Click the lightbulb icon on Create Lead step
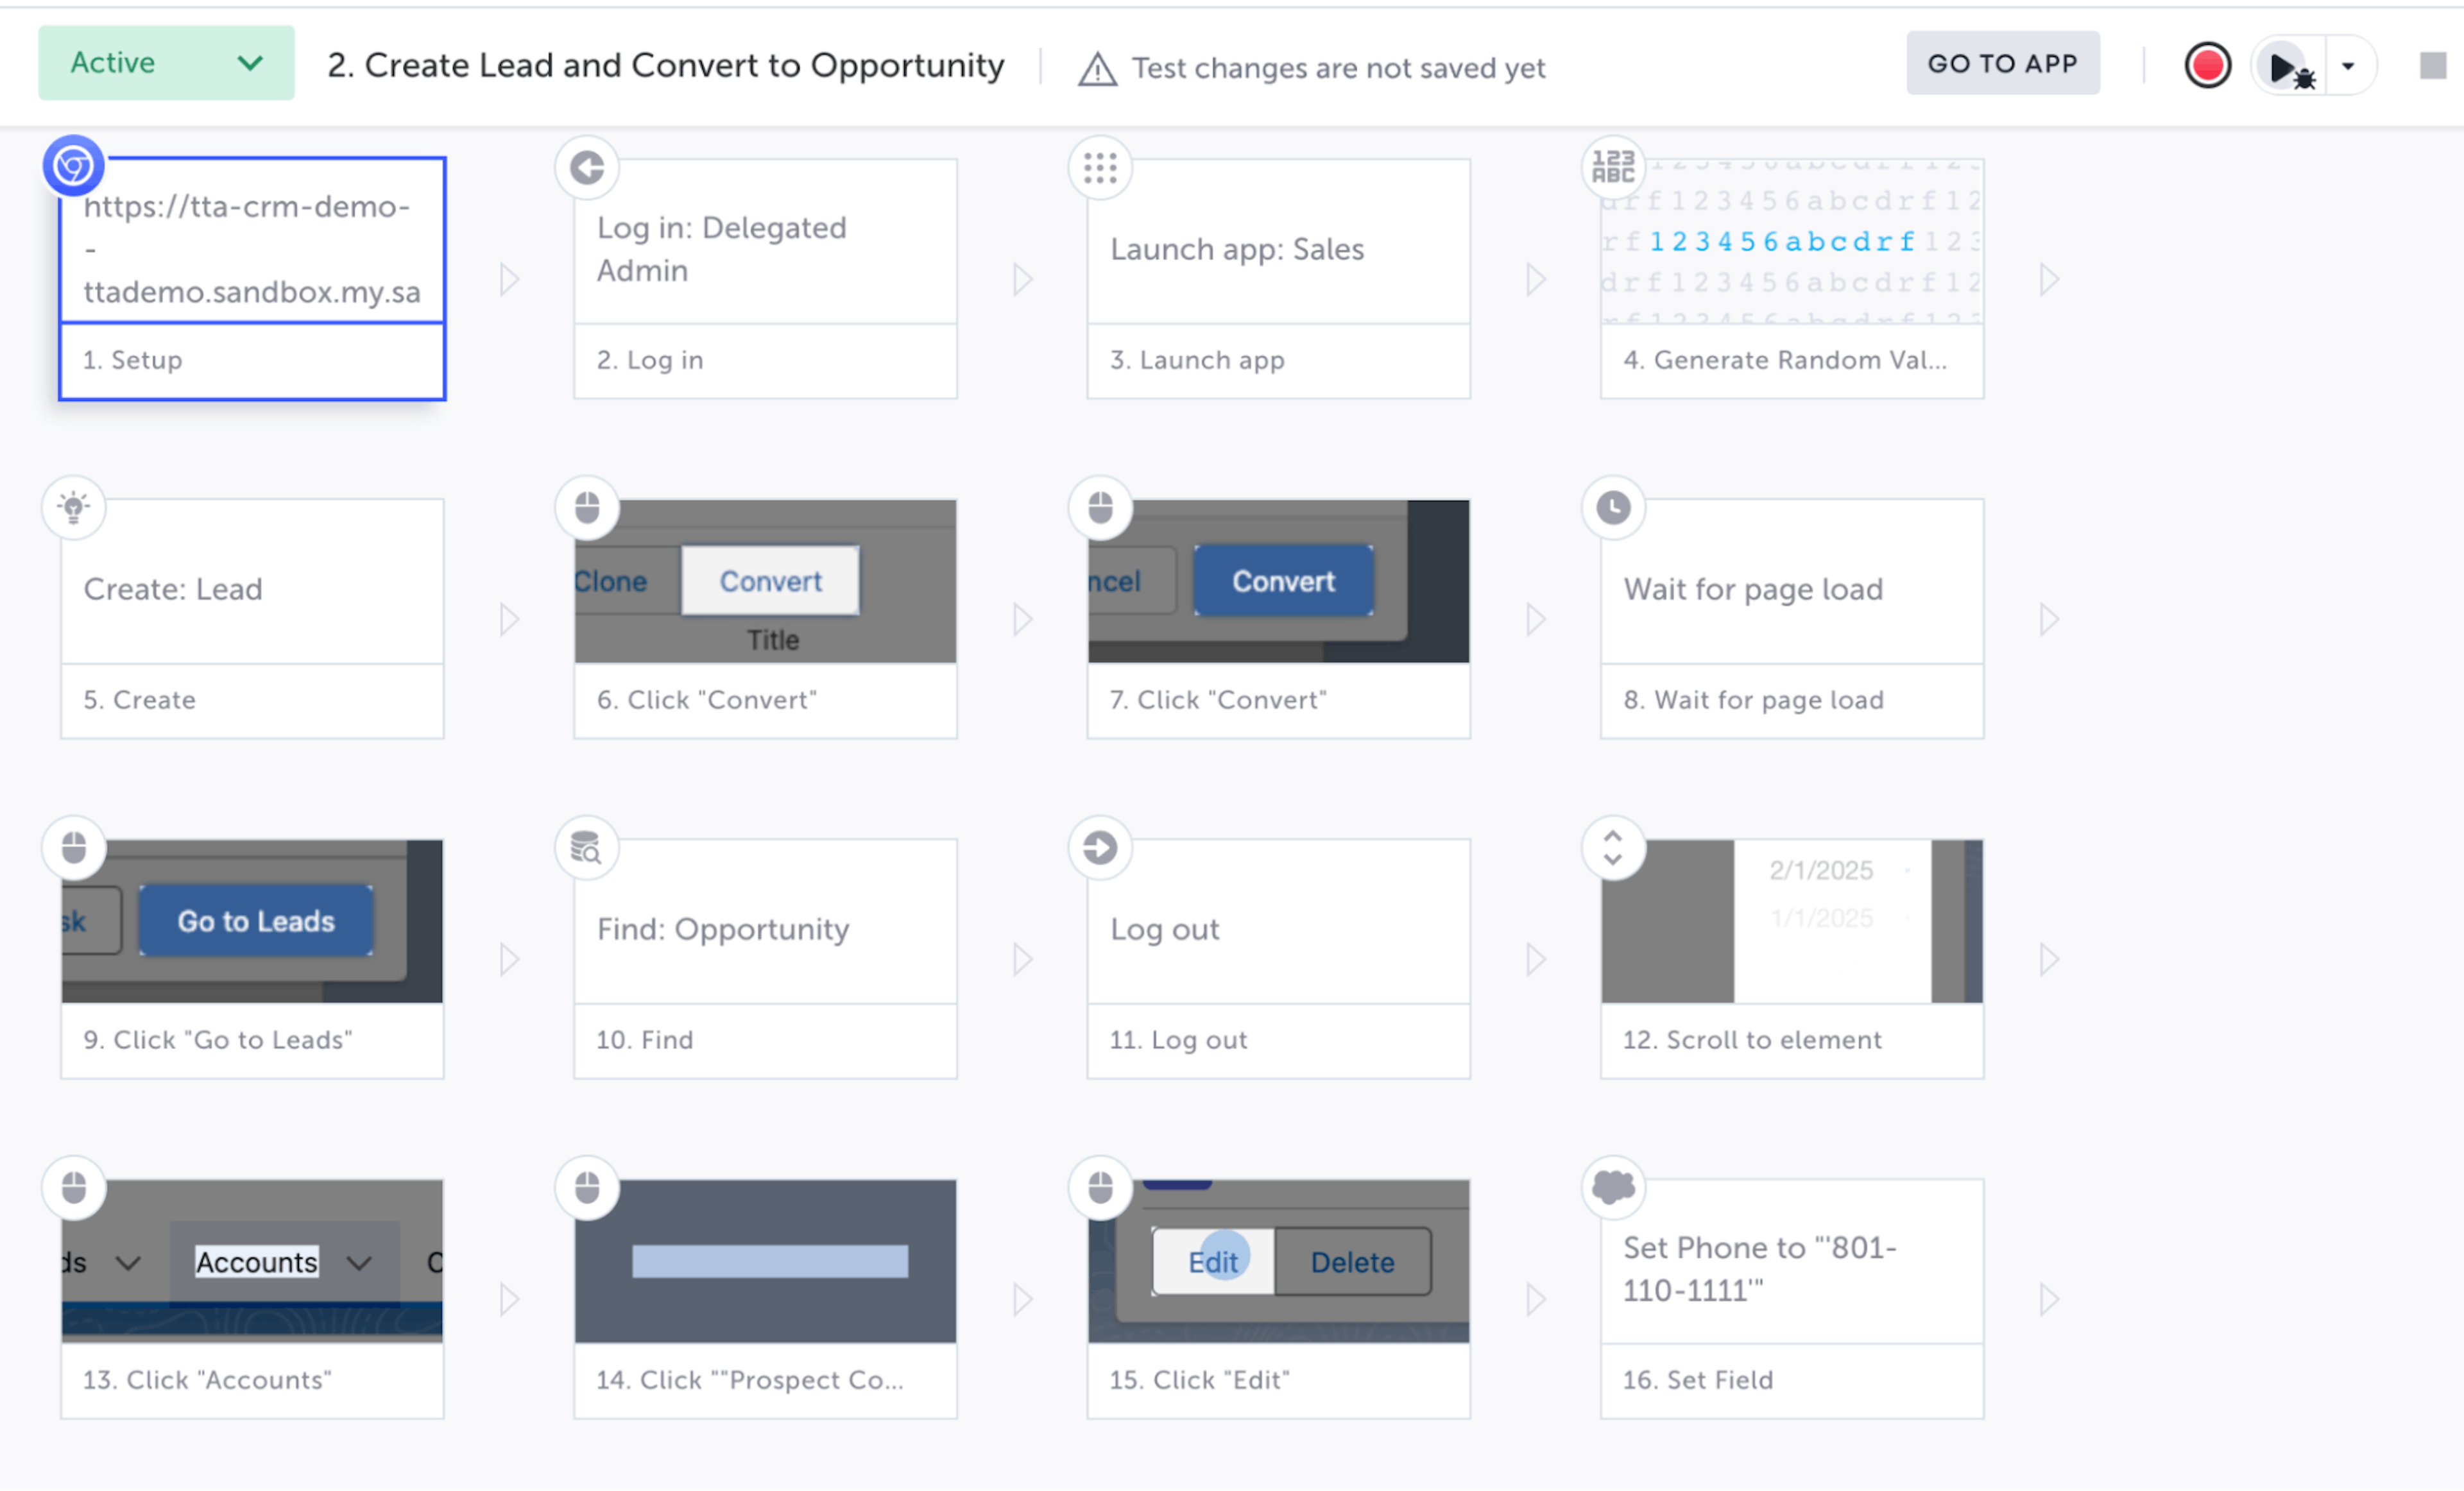 (x=74, y=507)
